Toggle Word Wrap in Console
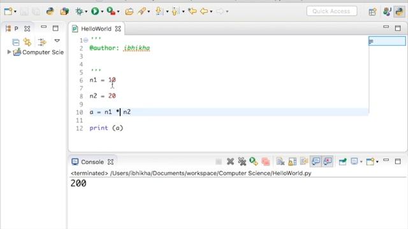408x229 pixels. [x=304, y=162]
